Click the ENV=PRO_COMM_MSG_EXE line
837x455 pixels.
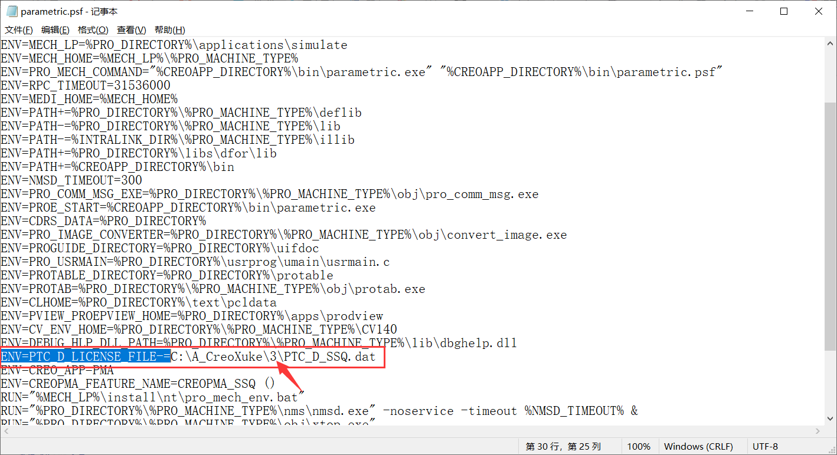[x=270, y=194]
